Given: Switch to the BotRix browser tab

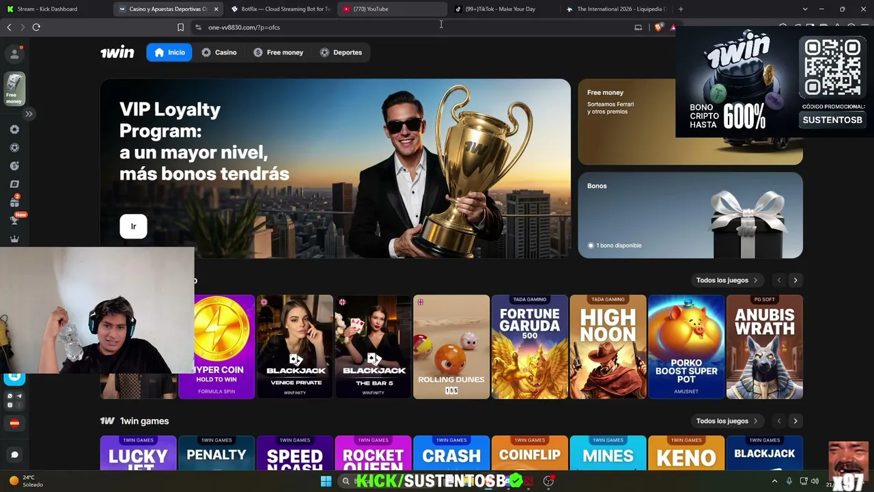Looking at the screenshot, I should [x=280, y=9].
